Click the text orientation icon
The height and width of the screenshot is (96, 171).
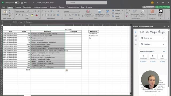pyautogui.click(x=51, y=11)
